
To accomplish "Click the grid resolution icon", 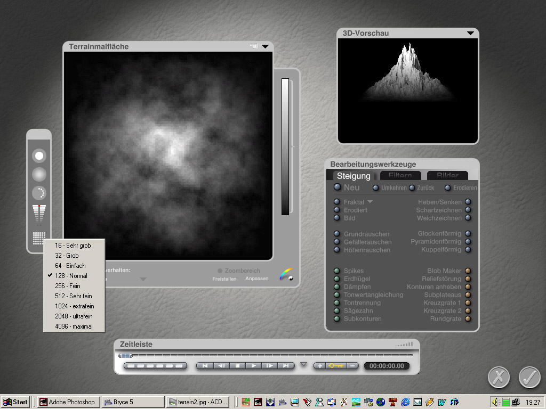I will (x=39, y=238).
